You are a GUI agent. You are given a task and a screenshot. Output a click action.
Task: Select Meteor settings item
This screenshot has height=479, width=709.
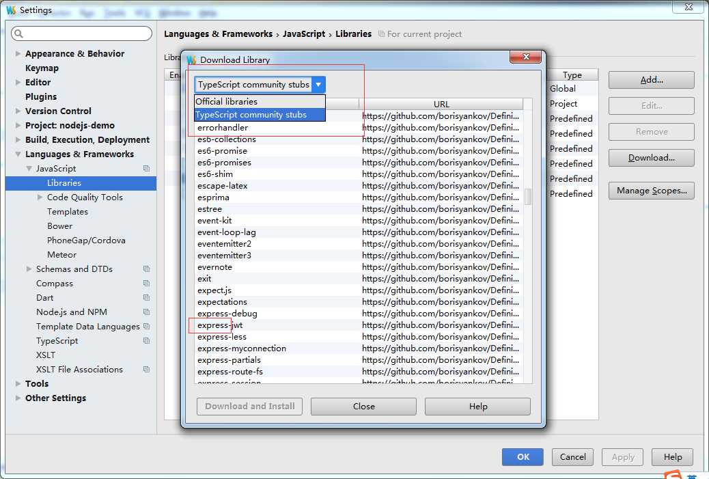62,255
